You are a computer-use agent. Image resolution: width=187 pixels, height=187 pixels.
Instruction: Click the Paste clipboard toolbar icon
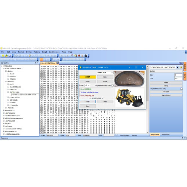pyautogui.click(x=30, y=56)
